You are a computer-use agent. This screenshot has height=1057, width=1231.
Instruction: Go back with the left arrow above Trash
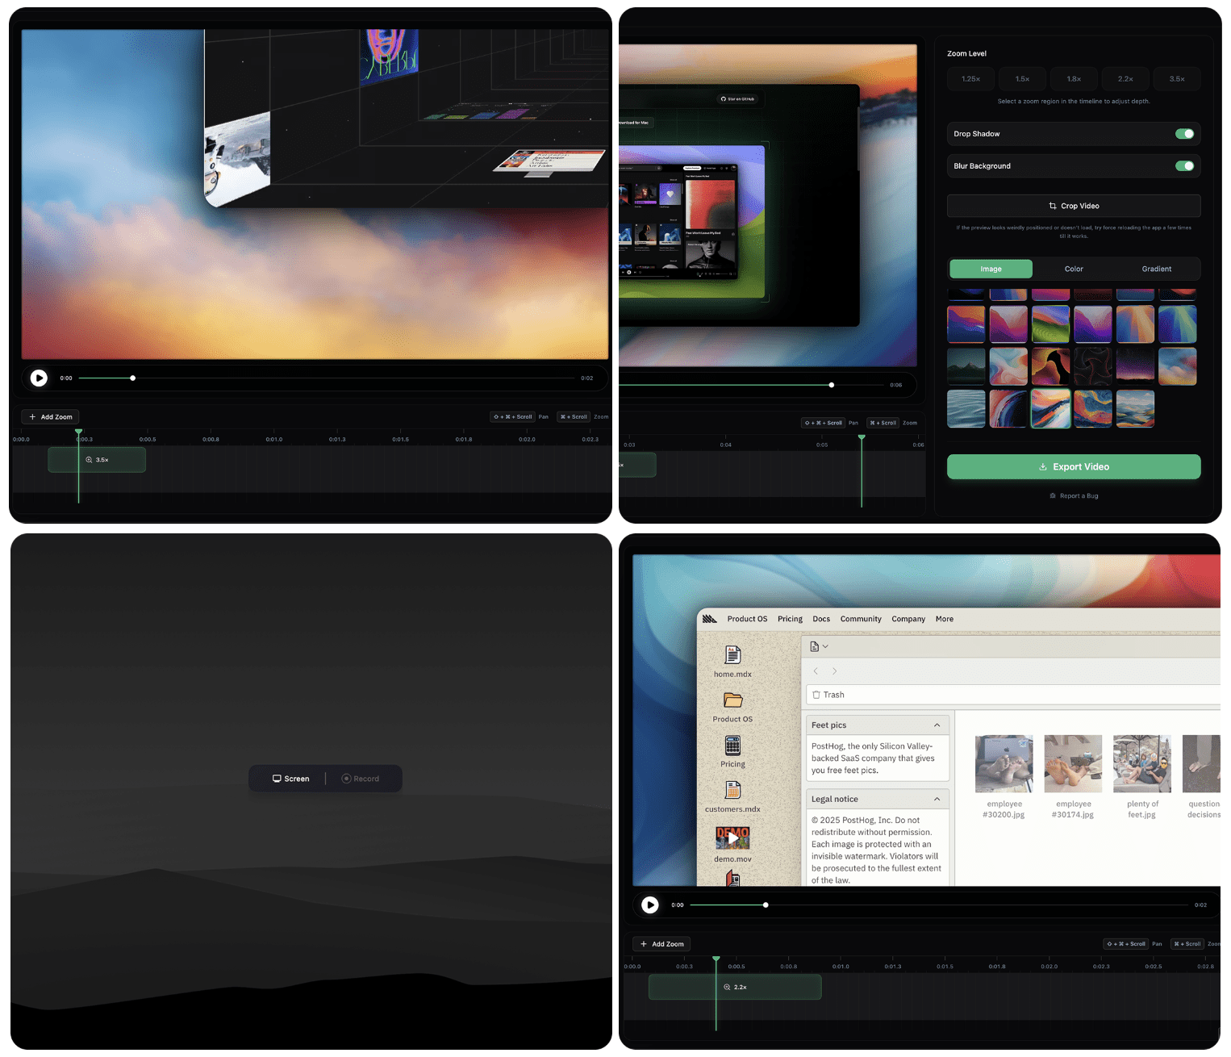816,671
